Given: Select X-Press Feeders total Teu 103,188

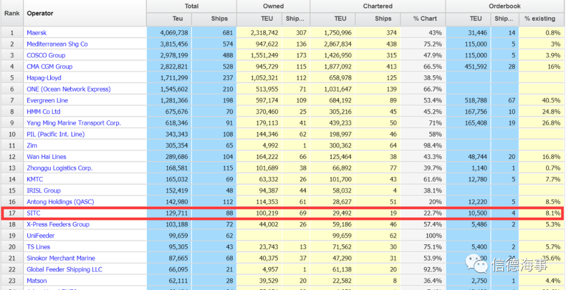Looking at the screenshot, I should [176, 225].
